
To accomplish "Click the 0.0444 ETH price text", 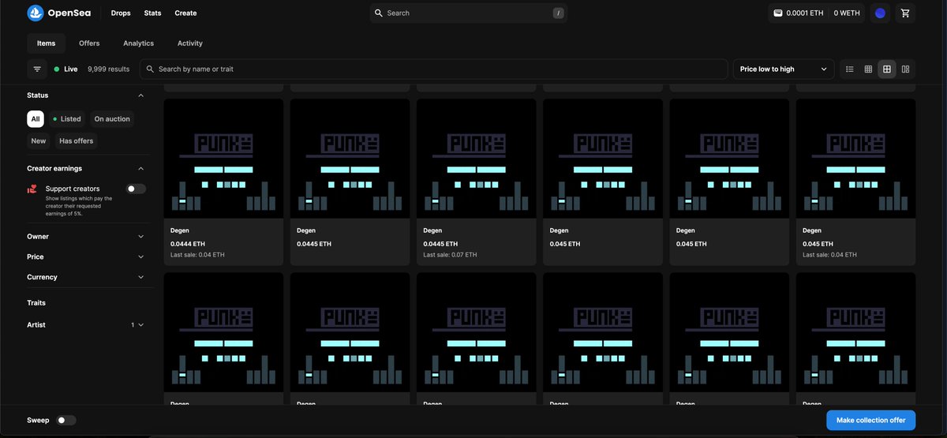I will tap(188, 244).
